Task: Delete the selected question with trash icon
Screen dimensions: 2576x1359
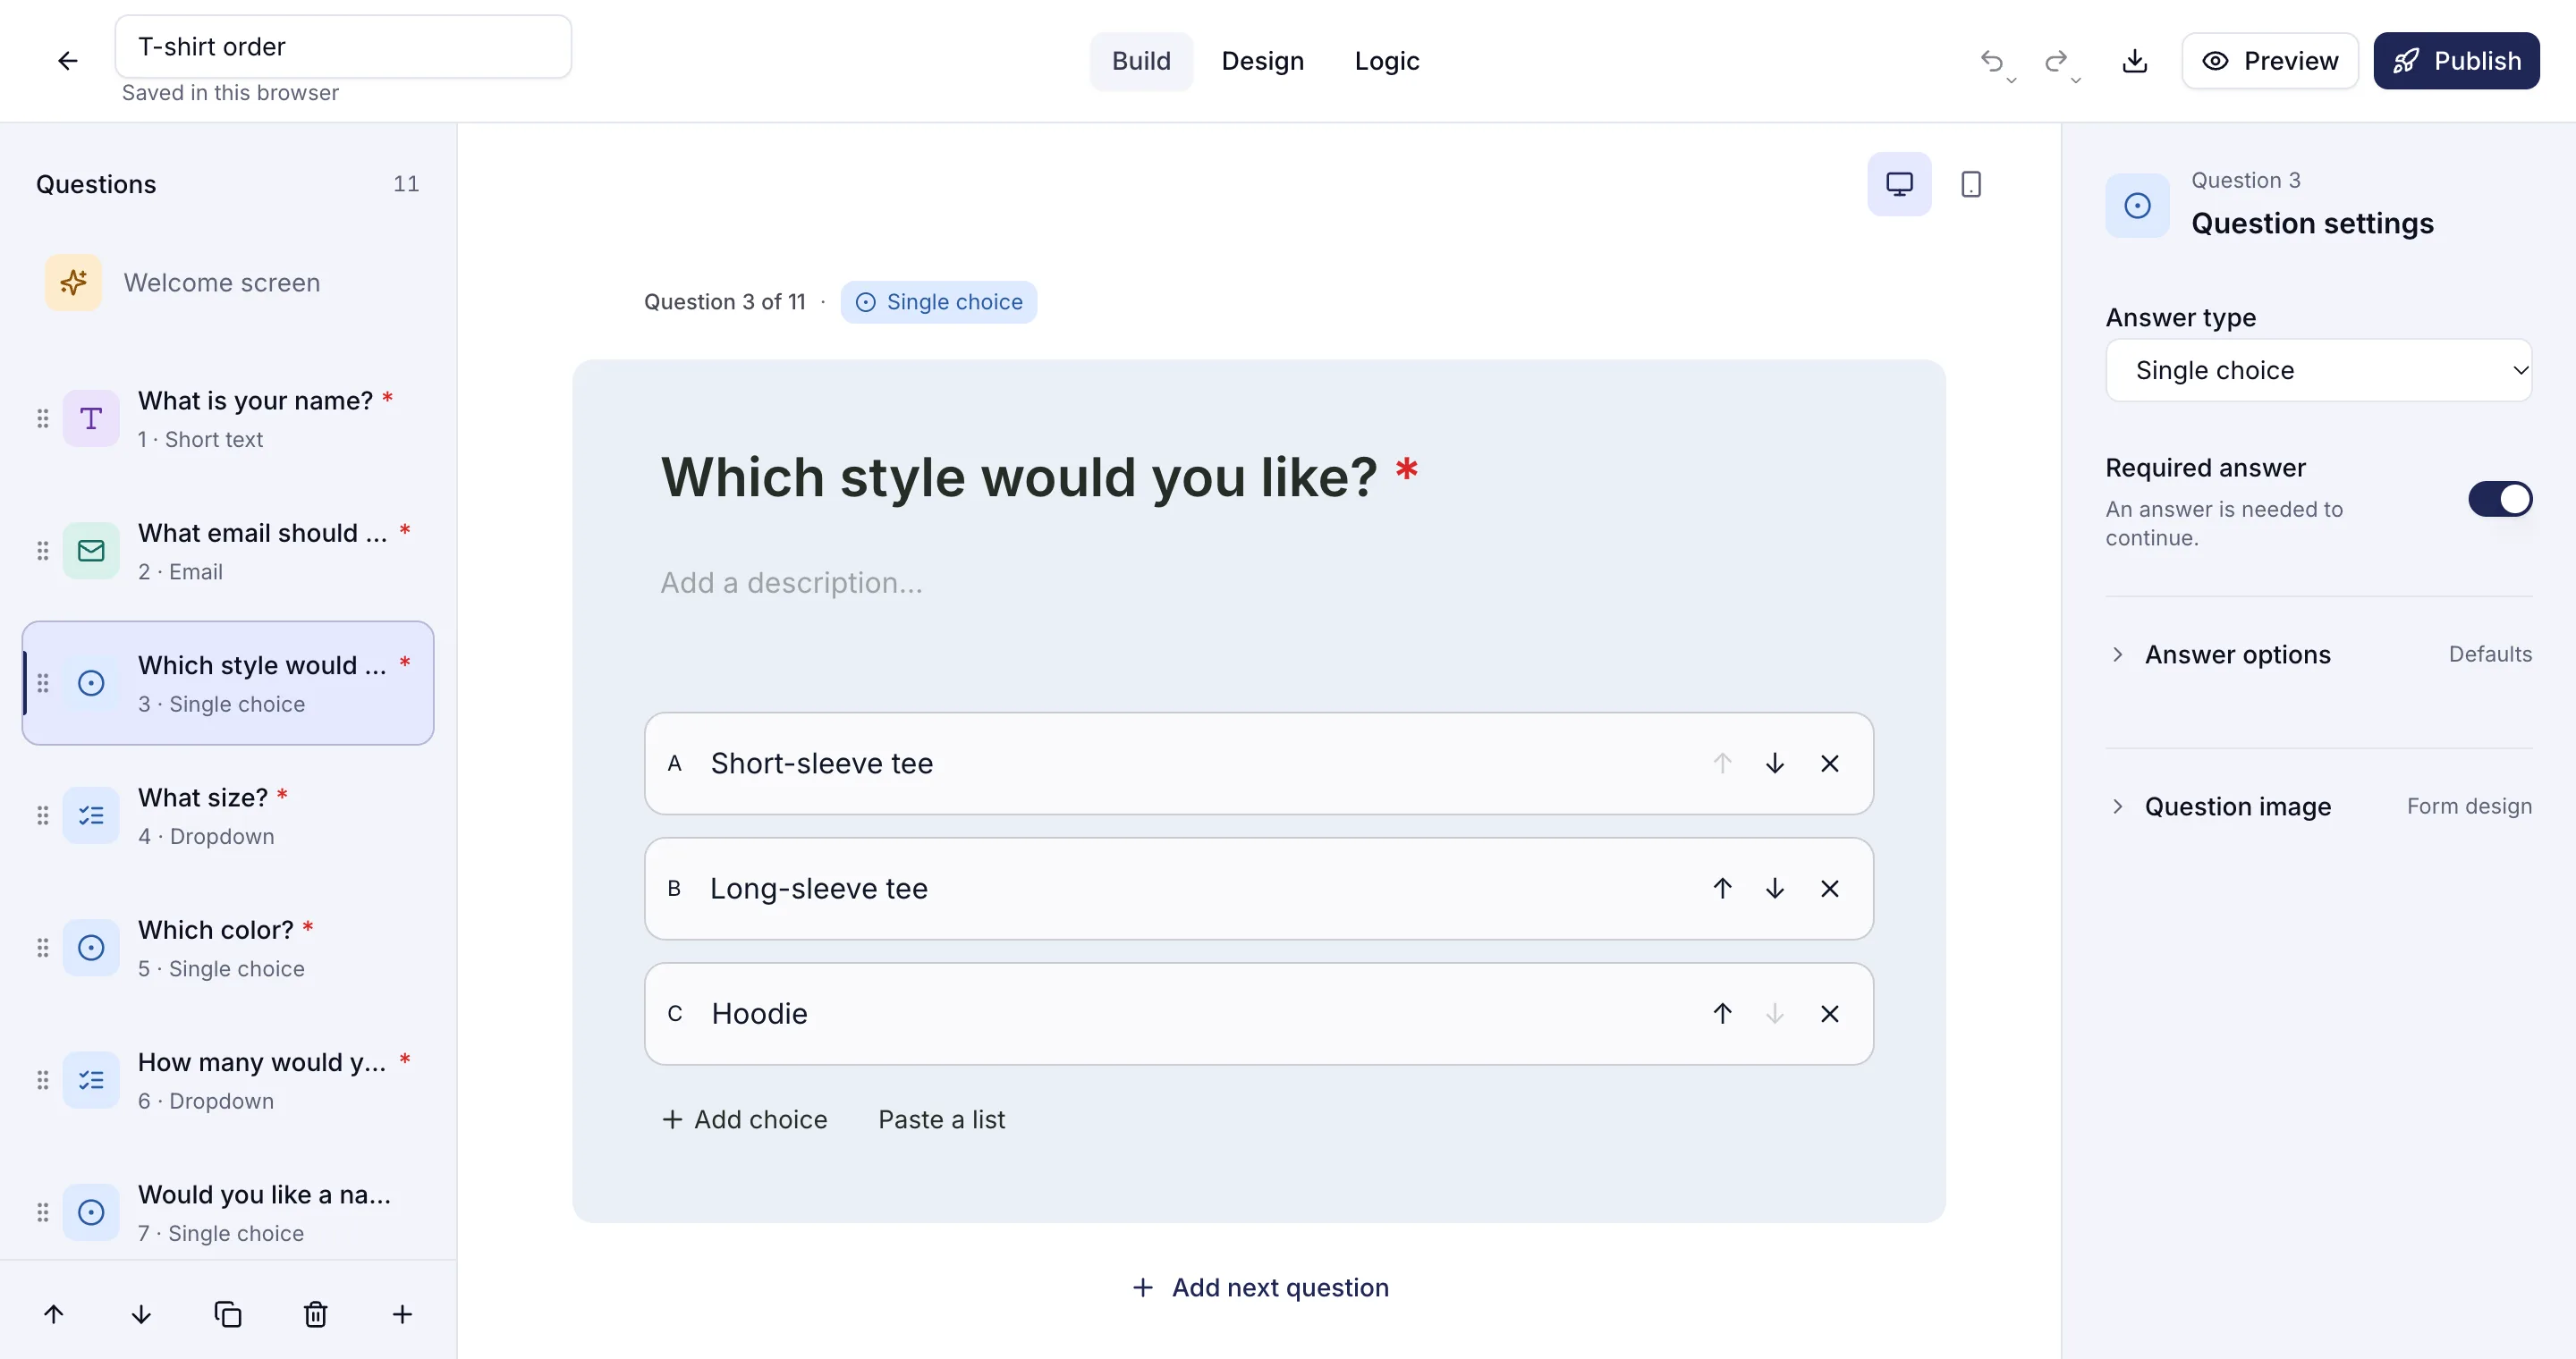Action: (315, 1314)
